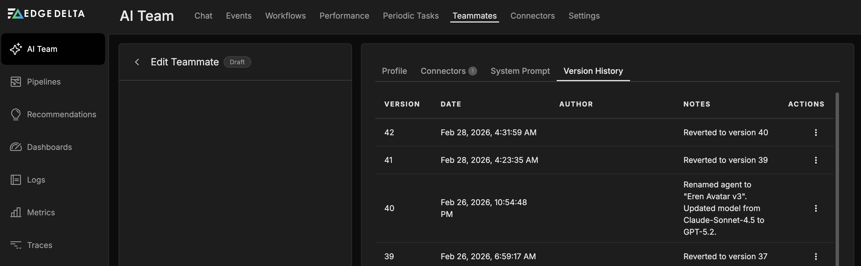Click the AI Team sparkle icon in sidebar

[x=16, y=49]
